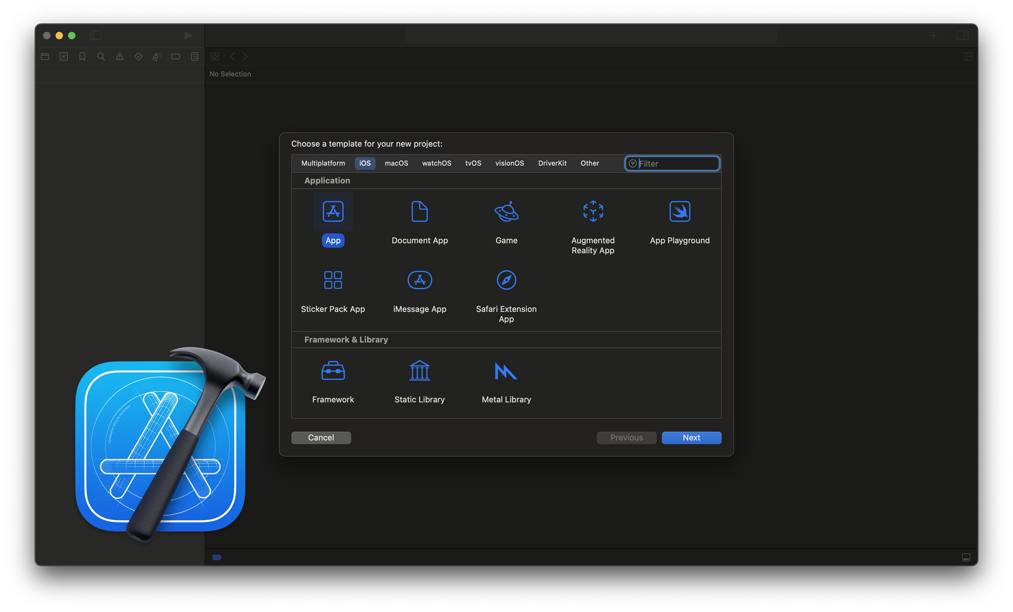Select the Framework template
The width and height of the screenshot is (1013, 612).
pos(333,382)
